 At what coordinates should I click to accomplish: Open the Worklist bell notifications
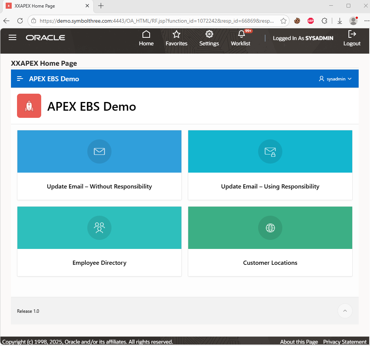click(x=241, y=38)
